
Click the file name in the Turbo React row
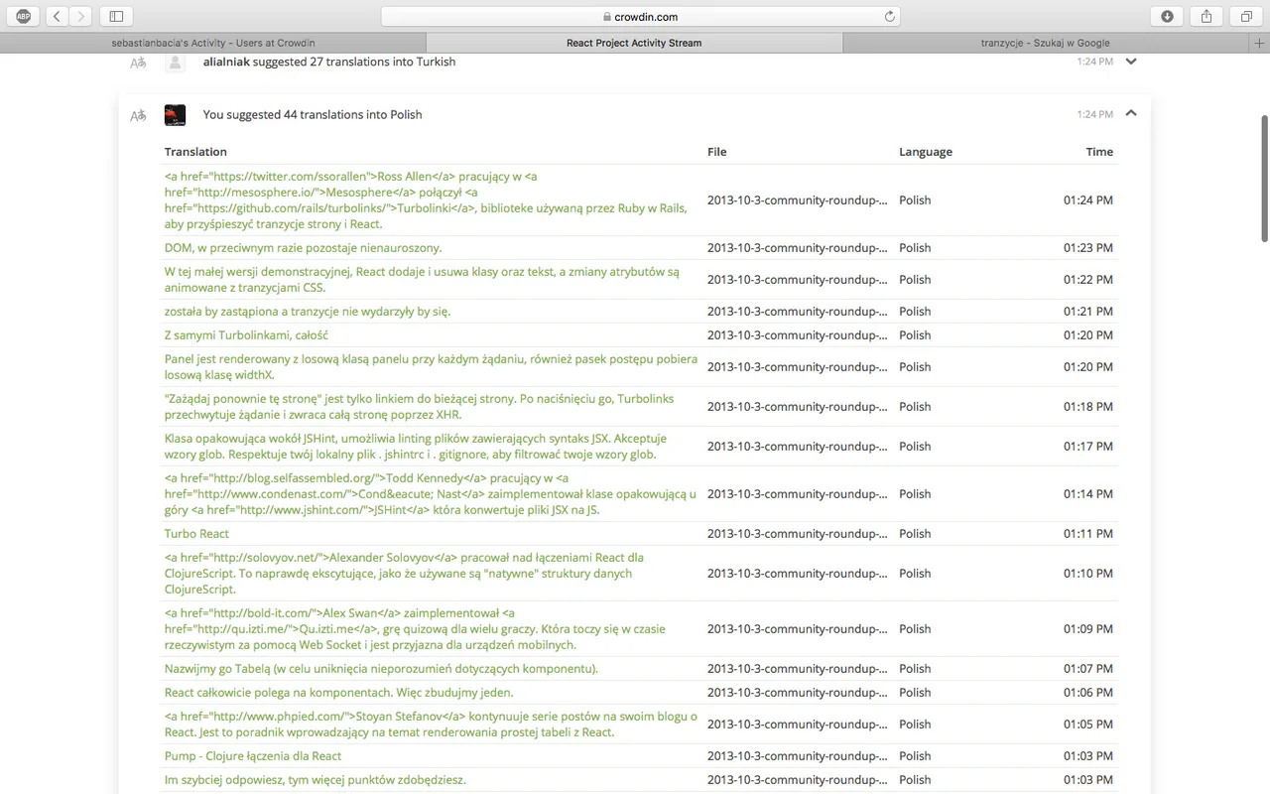pos(798,534)
